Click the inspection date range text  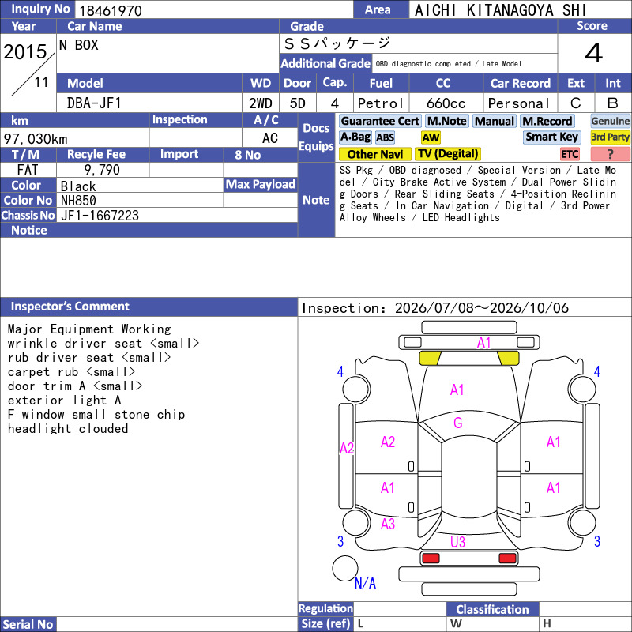click(x=435, y=308)
